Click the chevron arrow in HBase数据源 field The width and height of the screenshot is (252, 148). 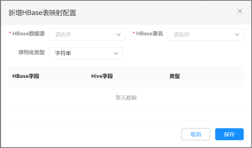(x=119, y=35)
